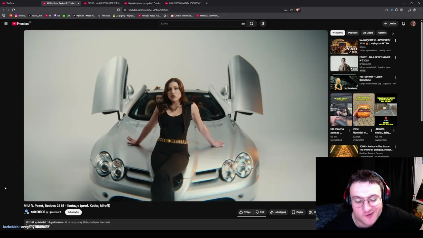Select the Podobne filter chip
The width and height of the screenshot is (423, 238).
(x=353, y=33)
